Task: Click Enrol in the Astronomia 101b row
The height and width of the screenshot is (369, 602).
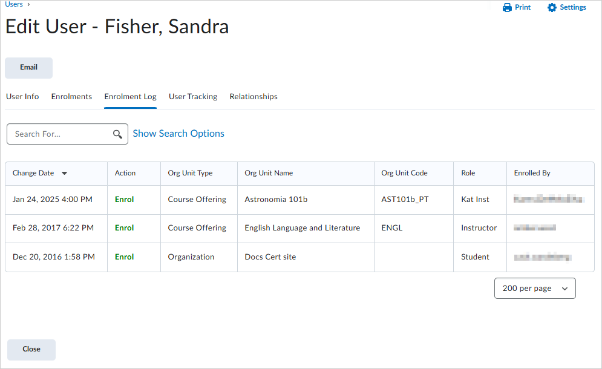Action: pyautogui.click(x=125, y=199)
